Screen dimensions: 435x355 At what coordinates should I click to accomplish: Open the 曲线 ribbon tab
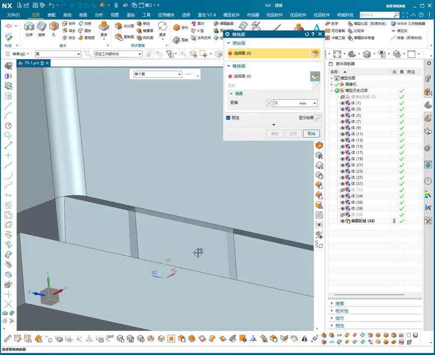click(x=67, y=15)
